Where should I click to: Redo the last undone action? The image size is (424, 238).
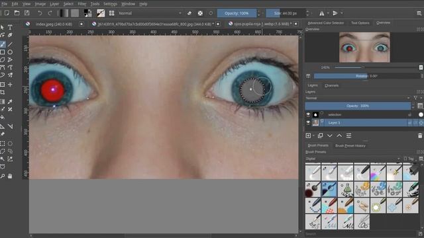pyautogui.click(x=50, y=13)
